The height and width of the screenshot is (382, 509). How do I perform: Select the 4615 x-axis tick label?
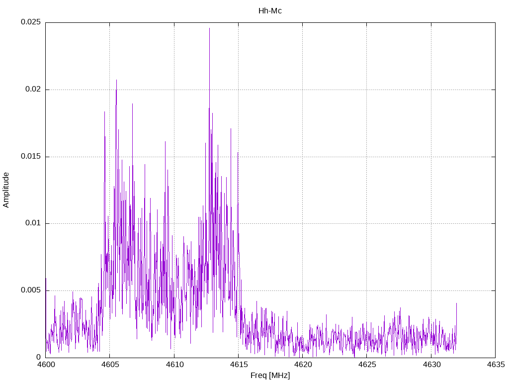click(x=238, y=365)
